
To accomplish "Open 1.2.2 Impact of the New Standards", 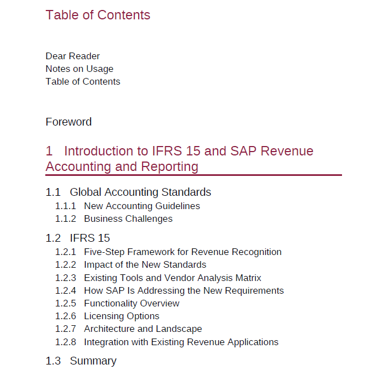I will pyautogui.click(x=130, y=265).
